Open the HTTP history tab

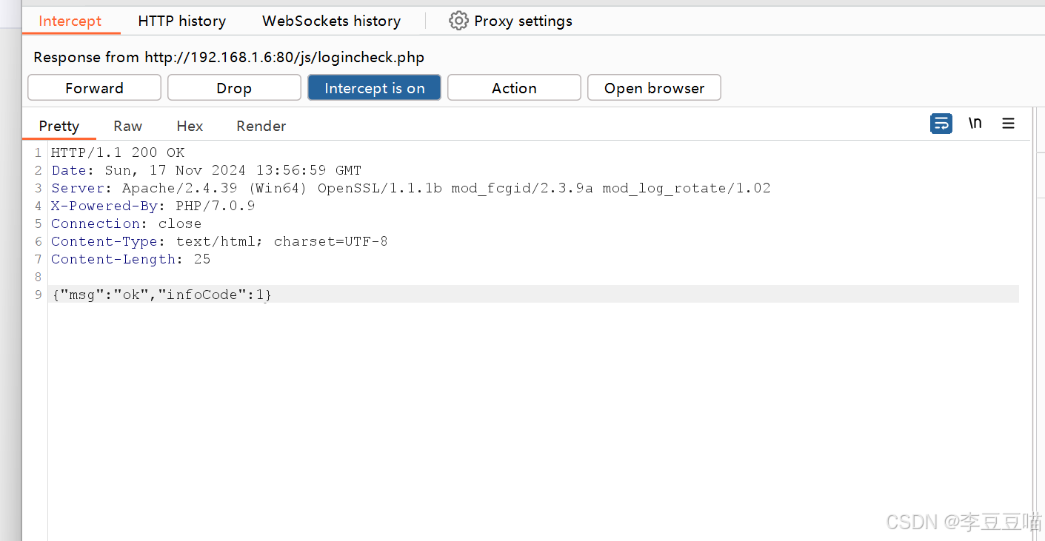[181, 21]
